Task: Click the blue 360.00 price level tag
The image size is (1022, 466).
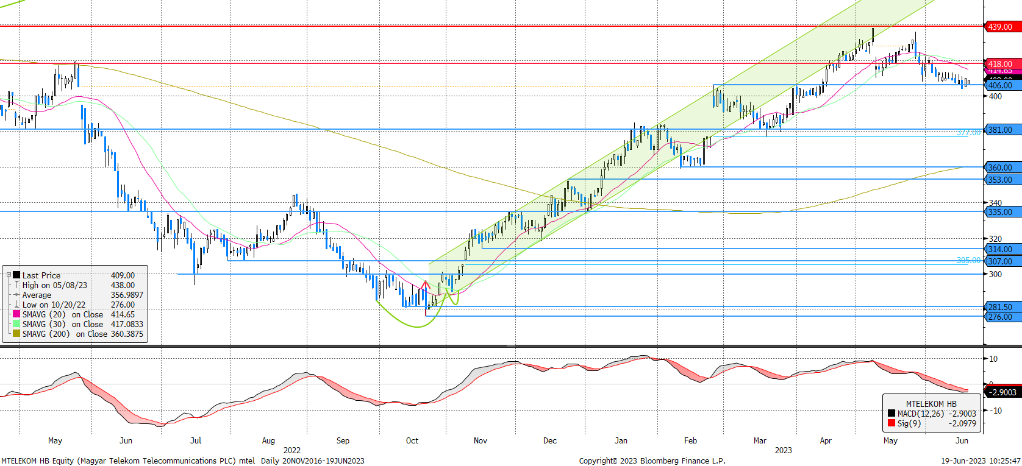Action: tap(1003, 168)
